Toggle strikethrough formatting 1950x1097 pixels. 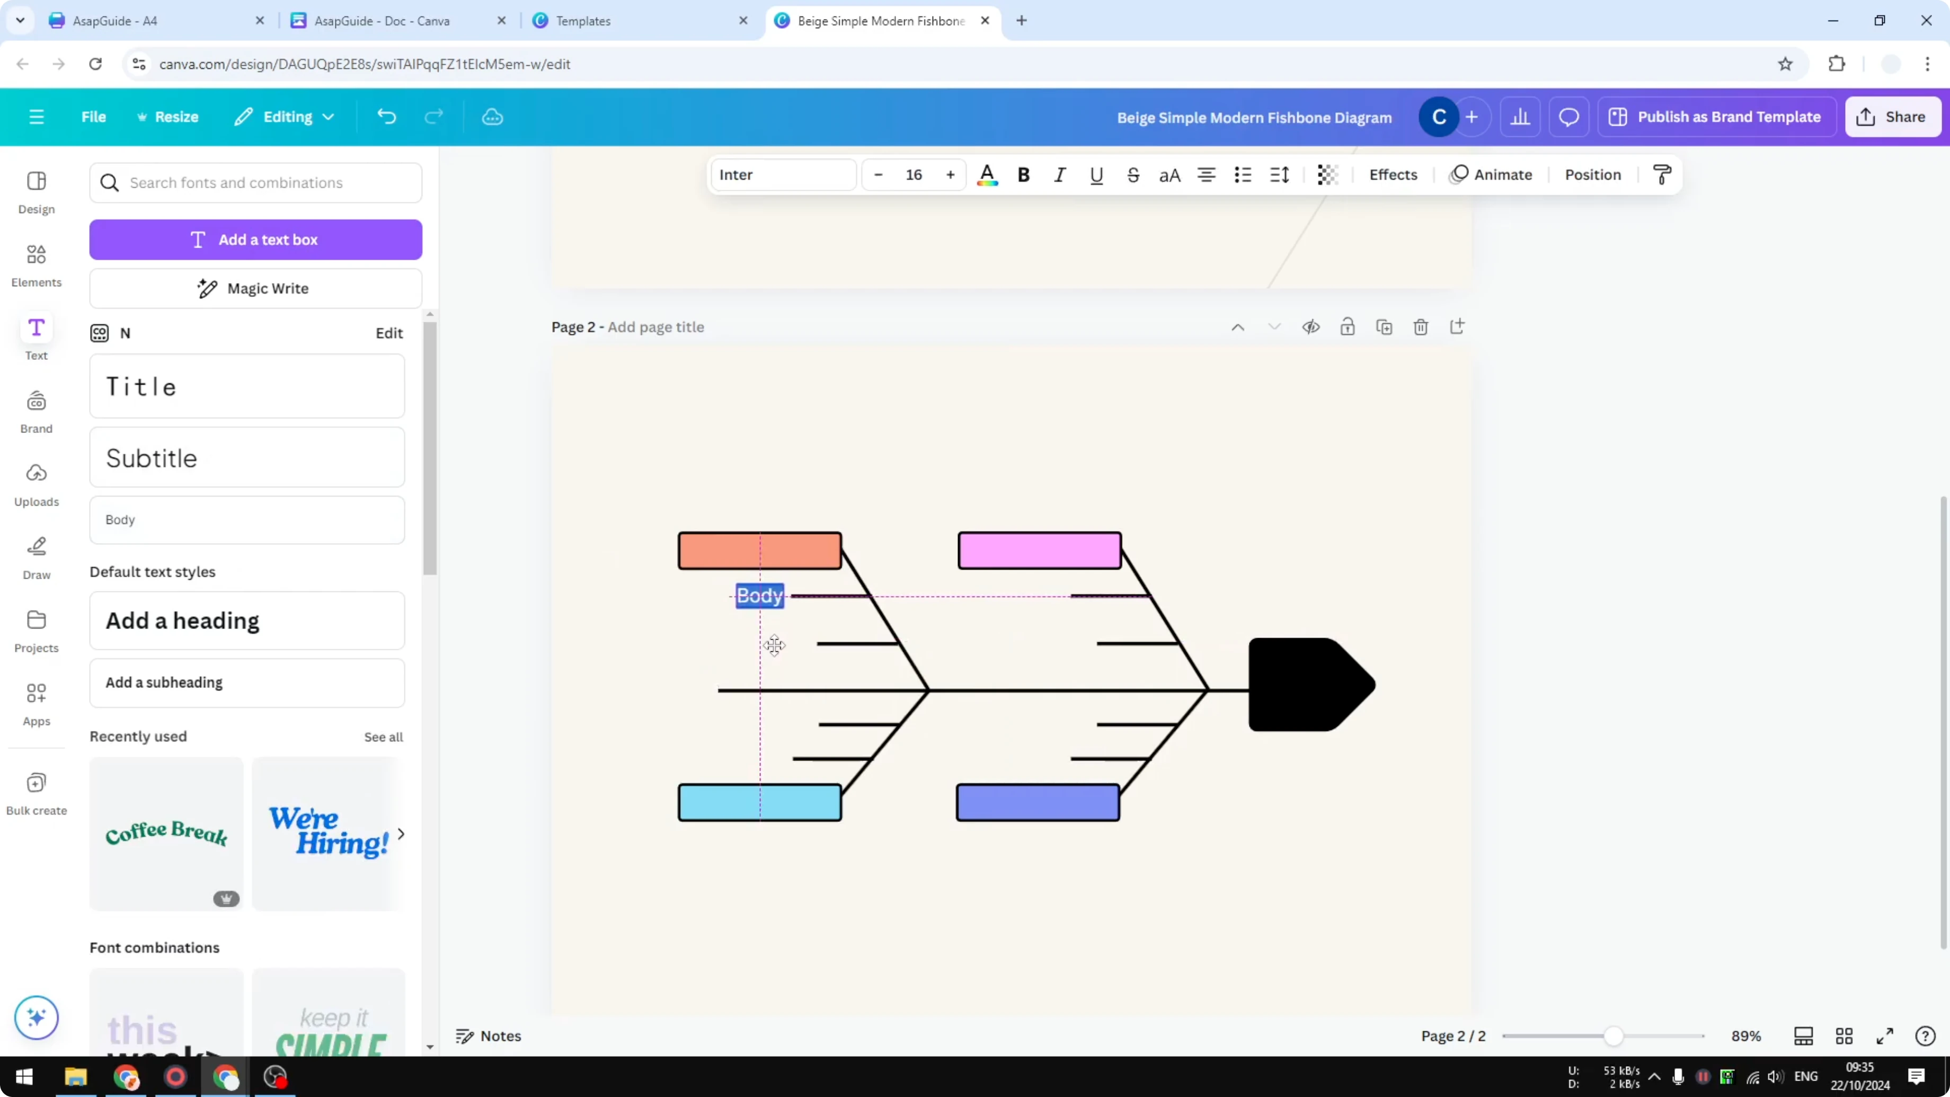[x=1133, y=174]
